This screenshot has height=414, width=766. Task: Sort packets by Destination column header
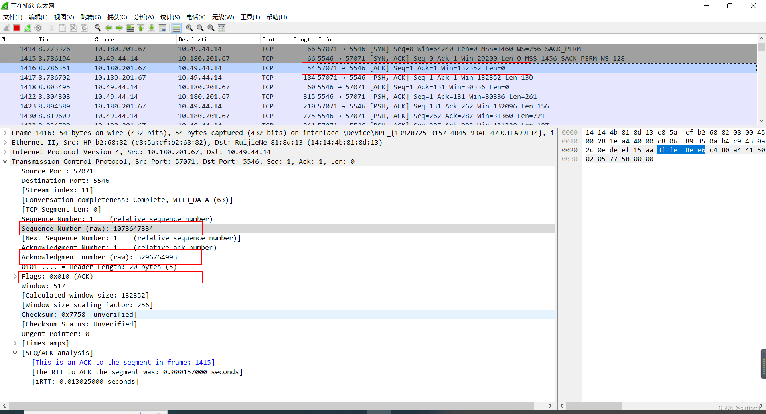[x=218, y=39]
